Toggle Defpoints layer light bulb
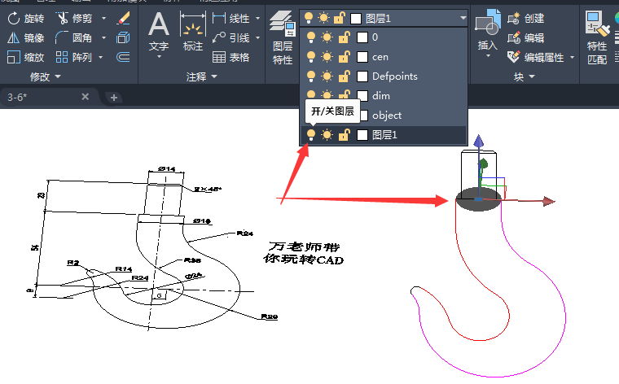619x384 pixels. point(311,76)
